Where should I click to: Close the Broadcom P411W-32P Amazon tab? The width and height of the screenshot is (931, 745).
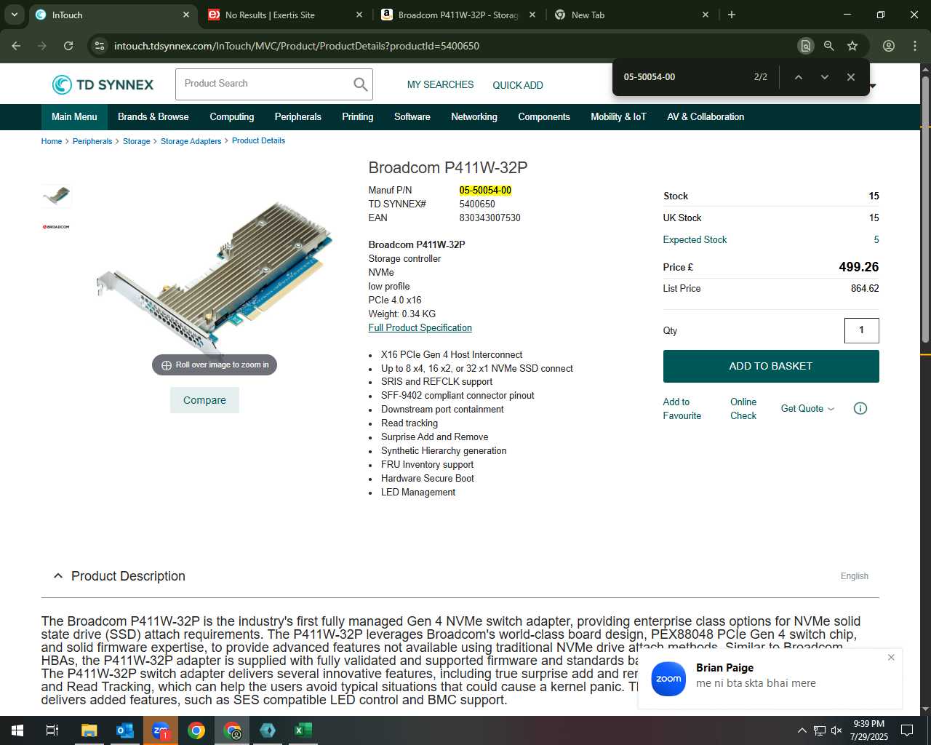tap(532, 15)
